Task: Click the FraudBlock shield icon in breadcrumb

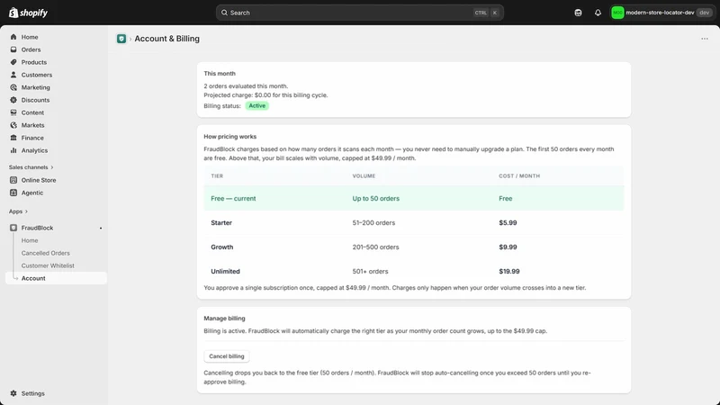Action: coord(121,39)
